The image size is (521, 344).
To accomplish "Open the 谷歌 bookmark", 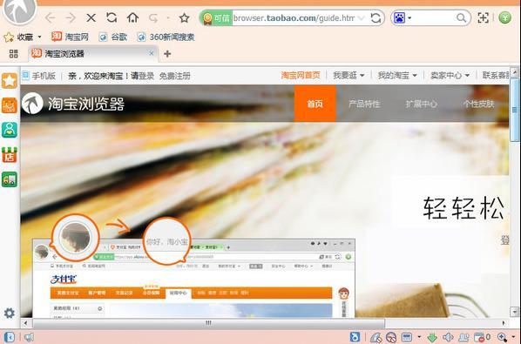I will coord(113,37).
